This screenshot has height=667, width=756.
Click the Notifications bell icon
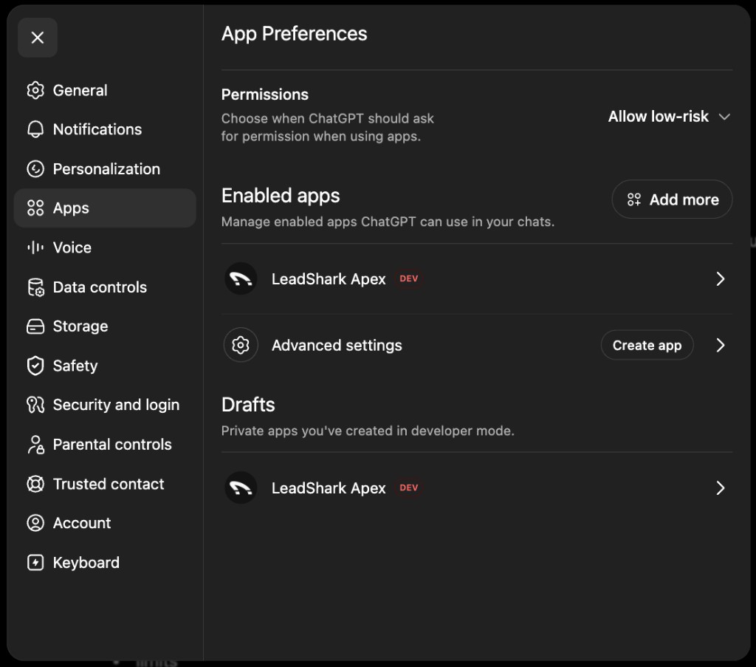point(35,129)
